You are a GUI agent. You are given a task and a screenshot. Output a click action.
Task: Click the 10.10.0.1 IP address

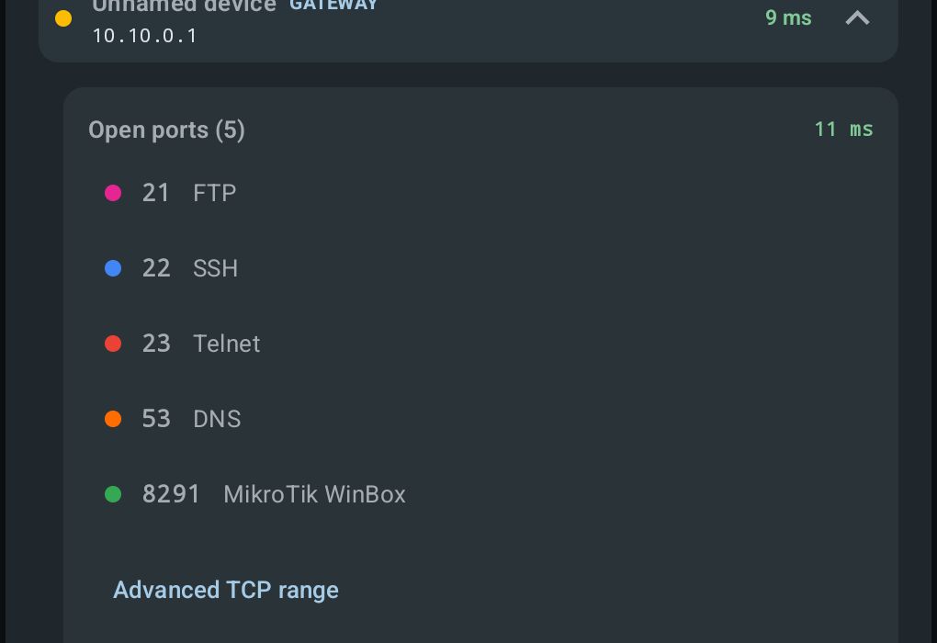coord(144,36)
